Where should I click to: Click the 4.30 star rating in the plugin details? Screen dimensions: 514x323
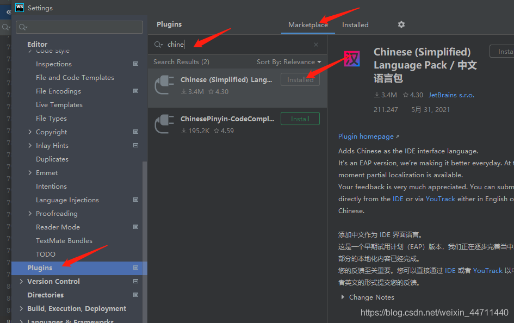pyautogui.click(x=413, y=95)
